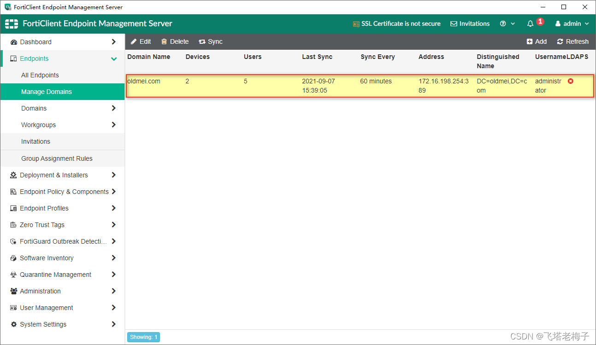This screenshot has width=596, height=345.
Task: Click the Zero Trust Tags icon
Action: coord(13,225)
